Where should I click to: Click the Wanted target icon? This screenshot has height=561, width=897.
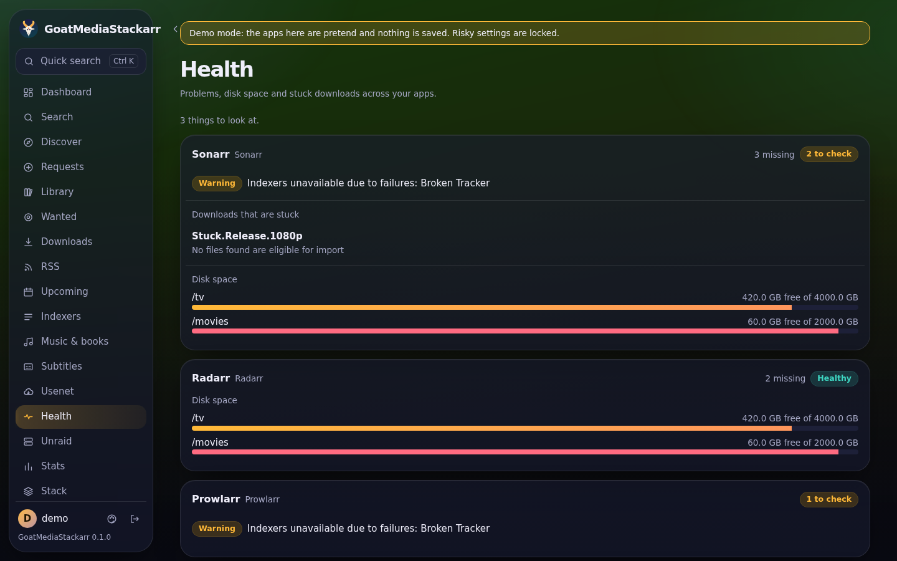(x=28, y=217)
